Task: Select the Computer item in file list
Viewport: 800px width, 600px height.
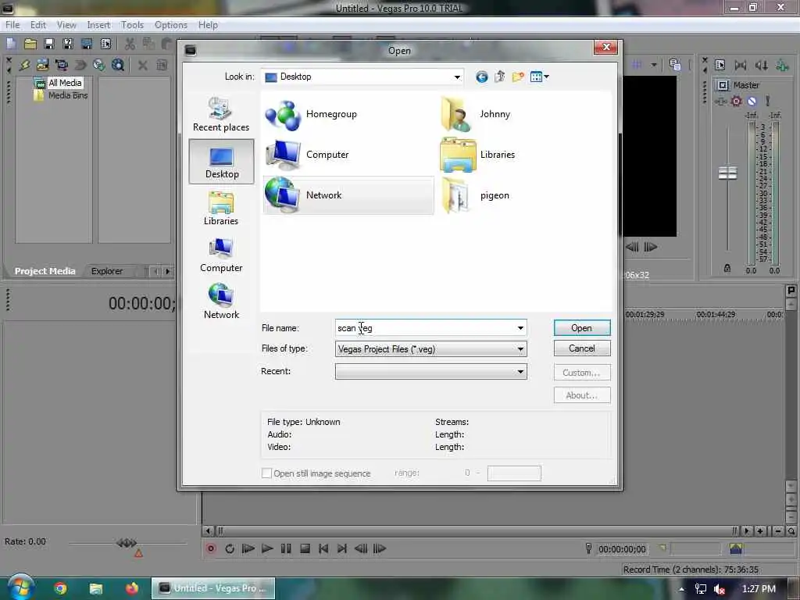Action: click(307, 155)
